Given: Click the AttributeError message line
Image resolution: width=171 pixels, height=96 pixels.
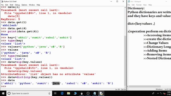Looking at the screenshot, I should point(48,74).
